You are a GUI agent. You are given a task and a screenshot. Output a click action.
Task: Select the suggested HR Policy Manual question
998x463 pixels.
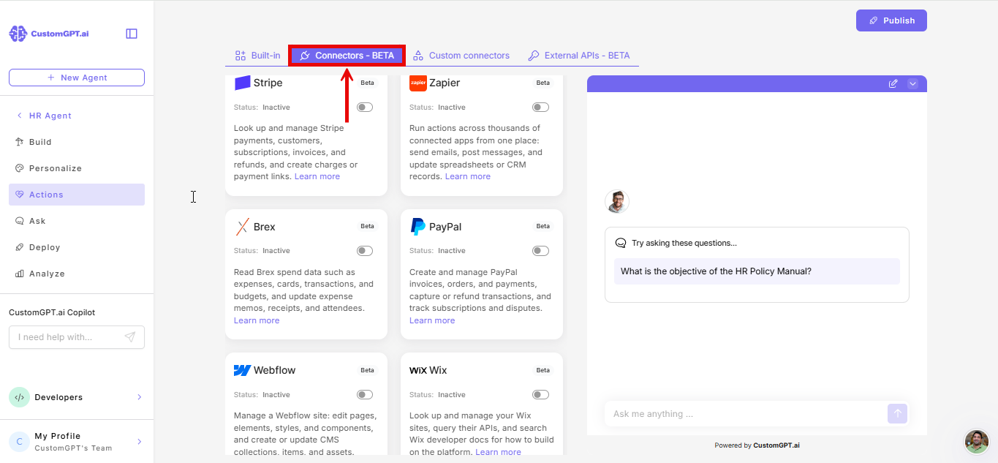(757, 271)
